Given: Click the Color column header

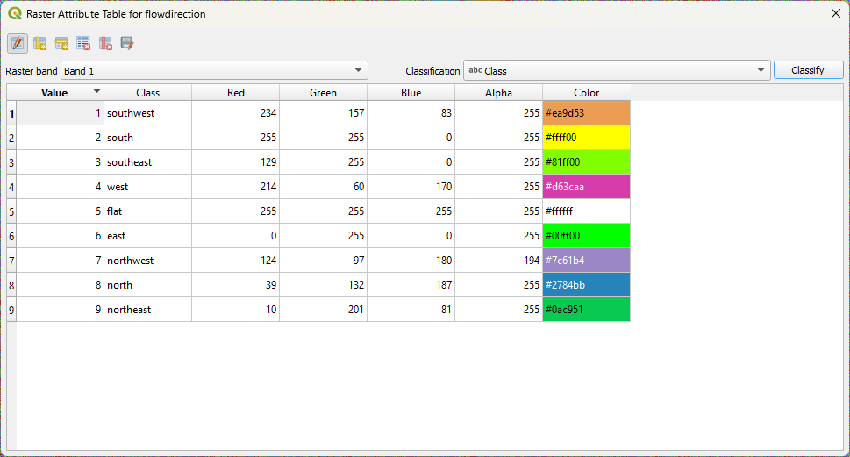Looking at the screenshot, I should pos(586,93).
